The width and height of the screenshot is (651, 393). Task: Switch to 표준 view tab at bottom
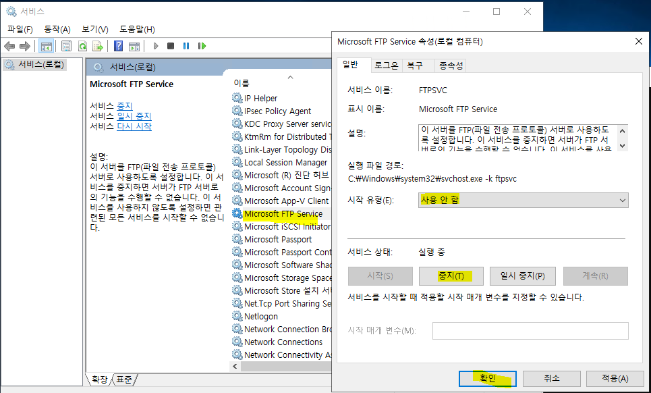click(123, 379)
